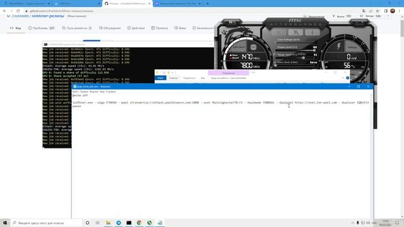Click the share icon in the address bar

pyautogui.click(x=371, y=11)
